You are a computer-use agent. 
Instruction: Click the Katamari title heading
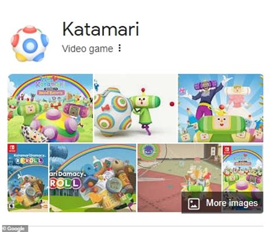pyautogui.click(x=100, y=30)
